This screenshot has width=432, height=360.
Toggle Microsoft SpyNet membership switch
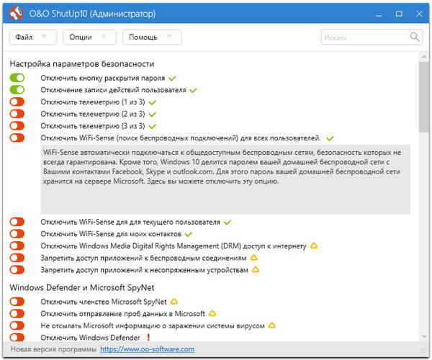17,302
